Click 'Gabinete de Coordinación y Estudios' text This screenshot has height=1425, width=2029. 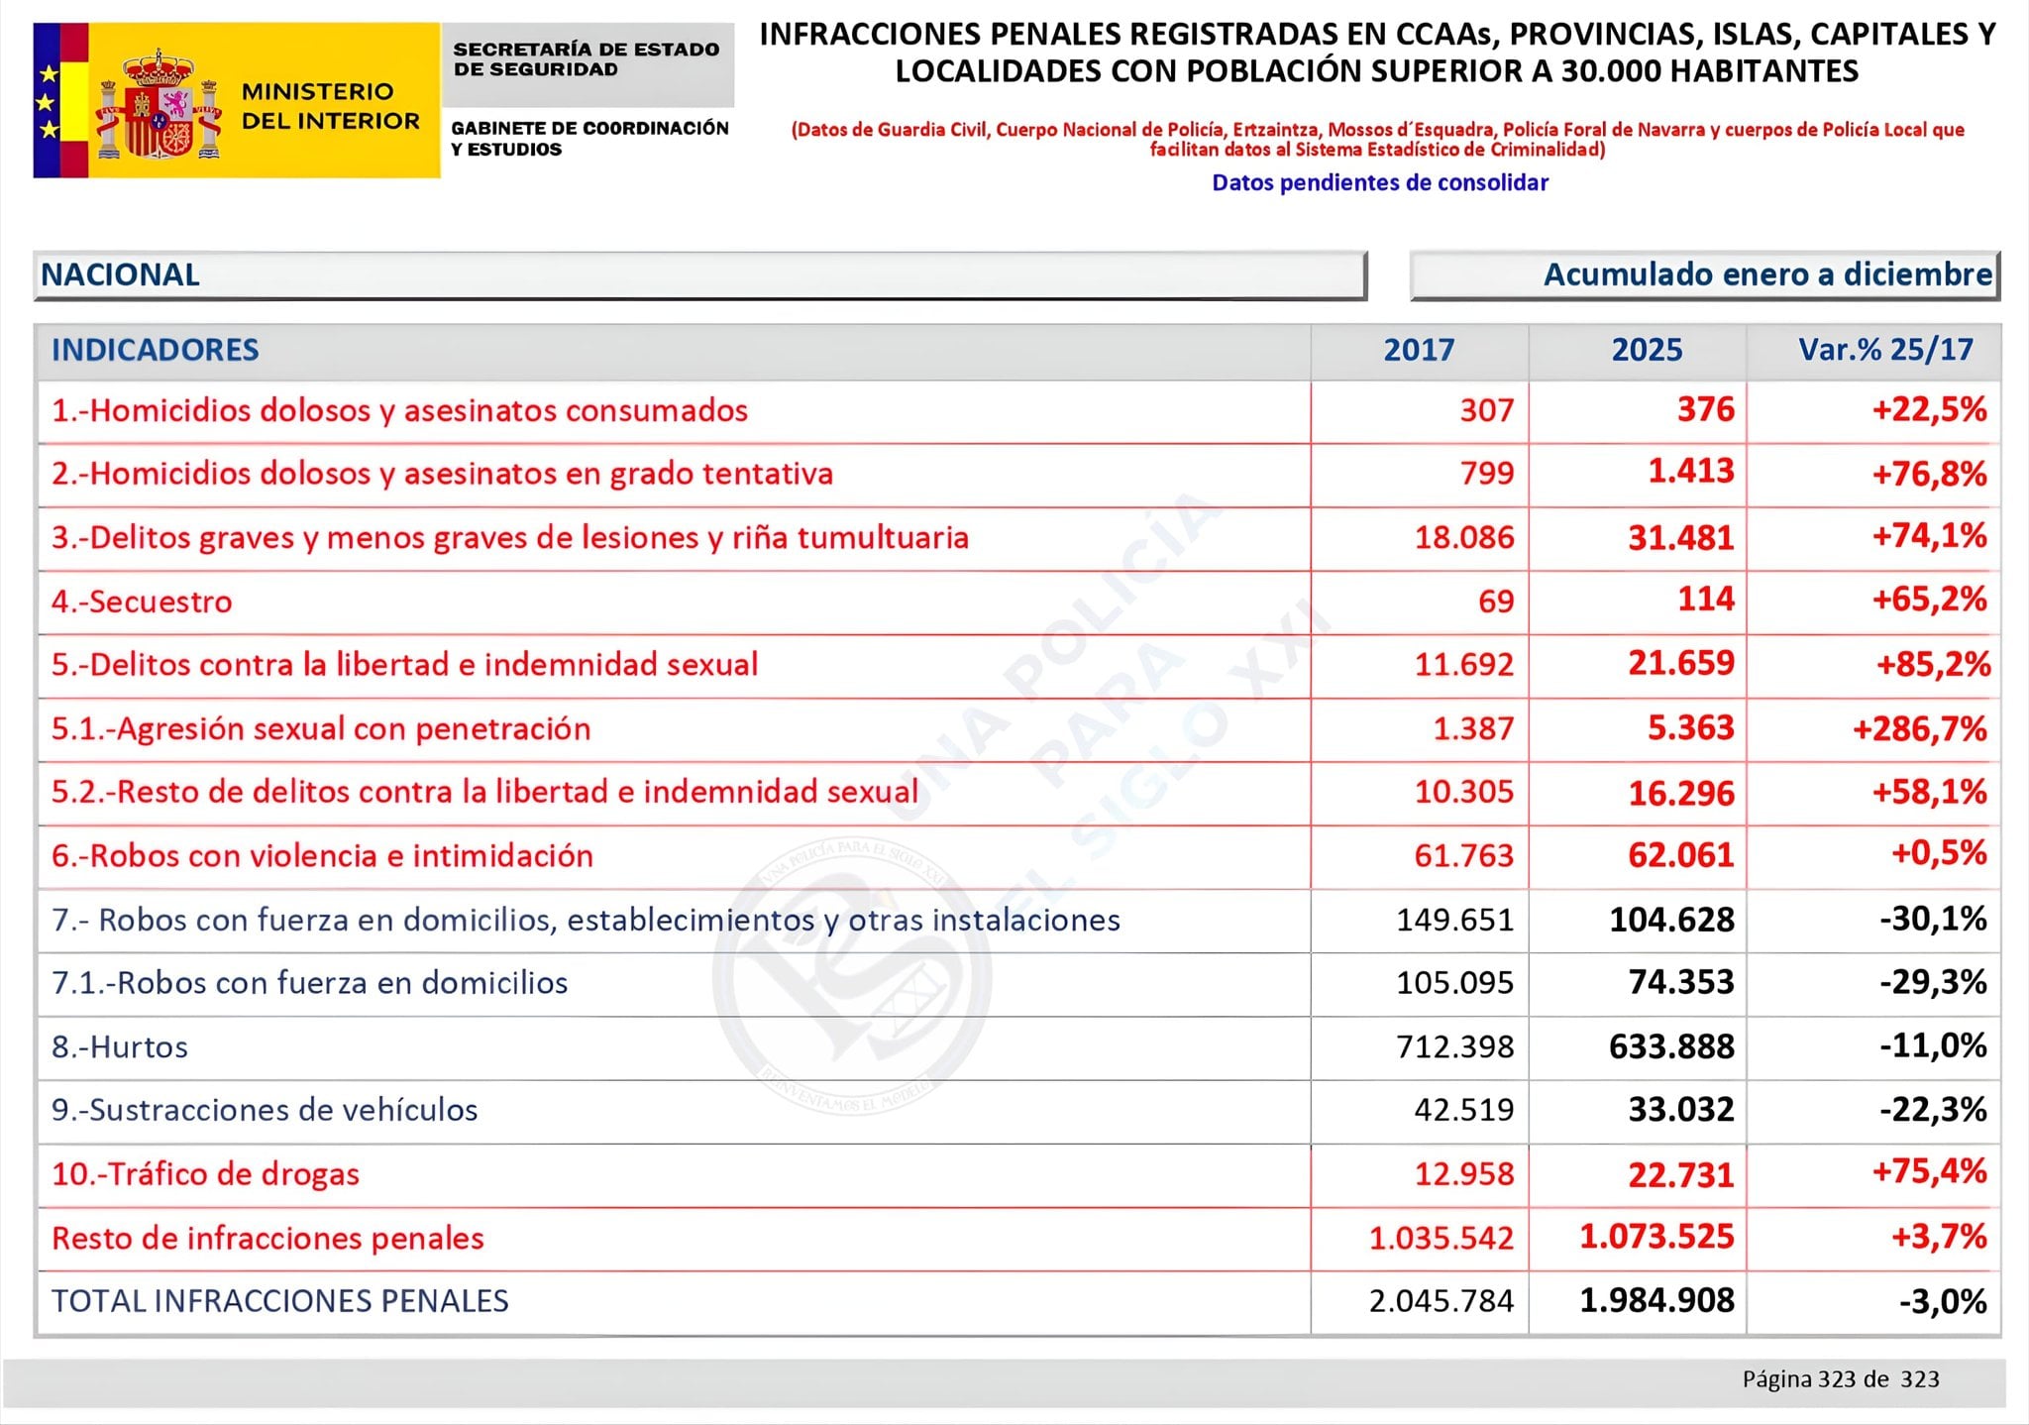(x=588, y=139)
